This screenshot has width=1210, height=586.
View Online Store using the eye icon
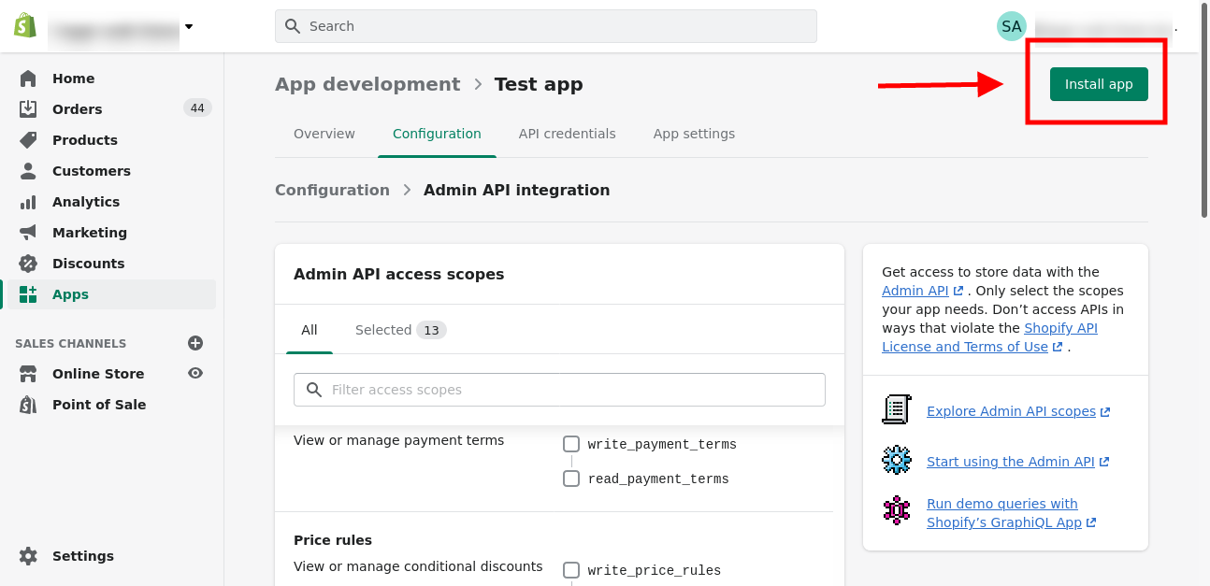point(195,373)
